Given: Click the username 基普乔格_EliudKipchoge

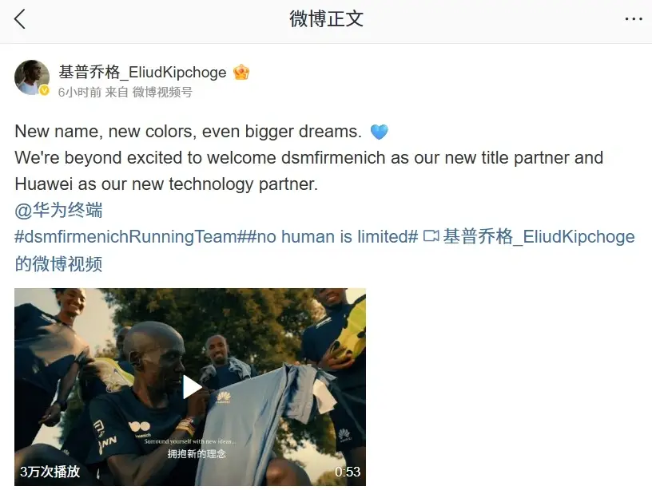Looking at the screenshot, I should pyautogui.click(x=142, y=73).
